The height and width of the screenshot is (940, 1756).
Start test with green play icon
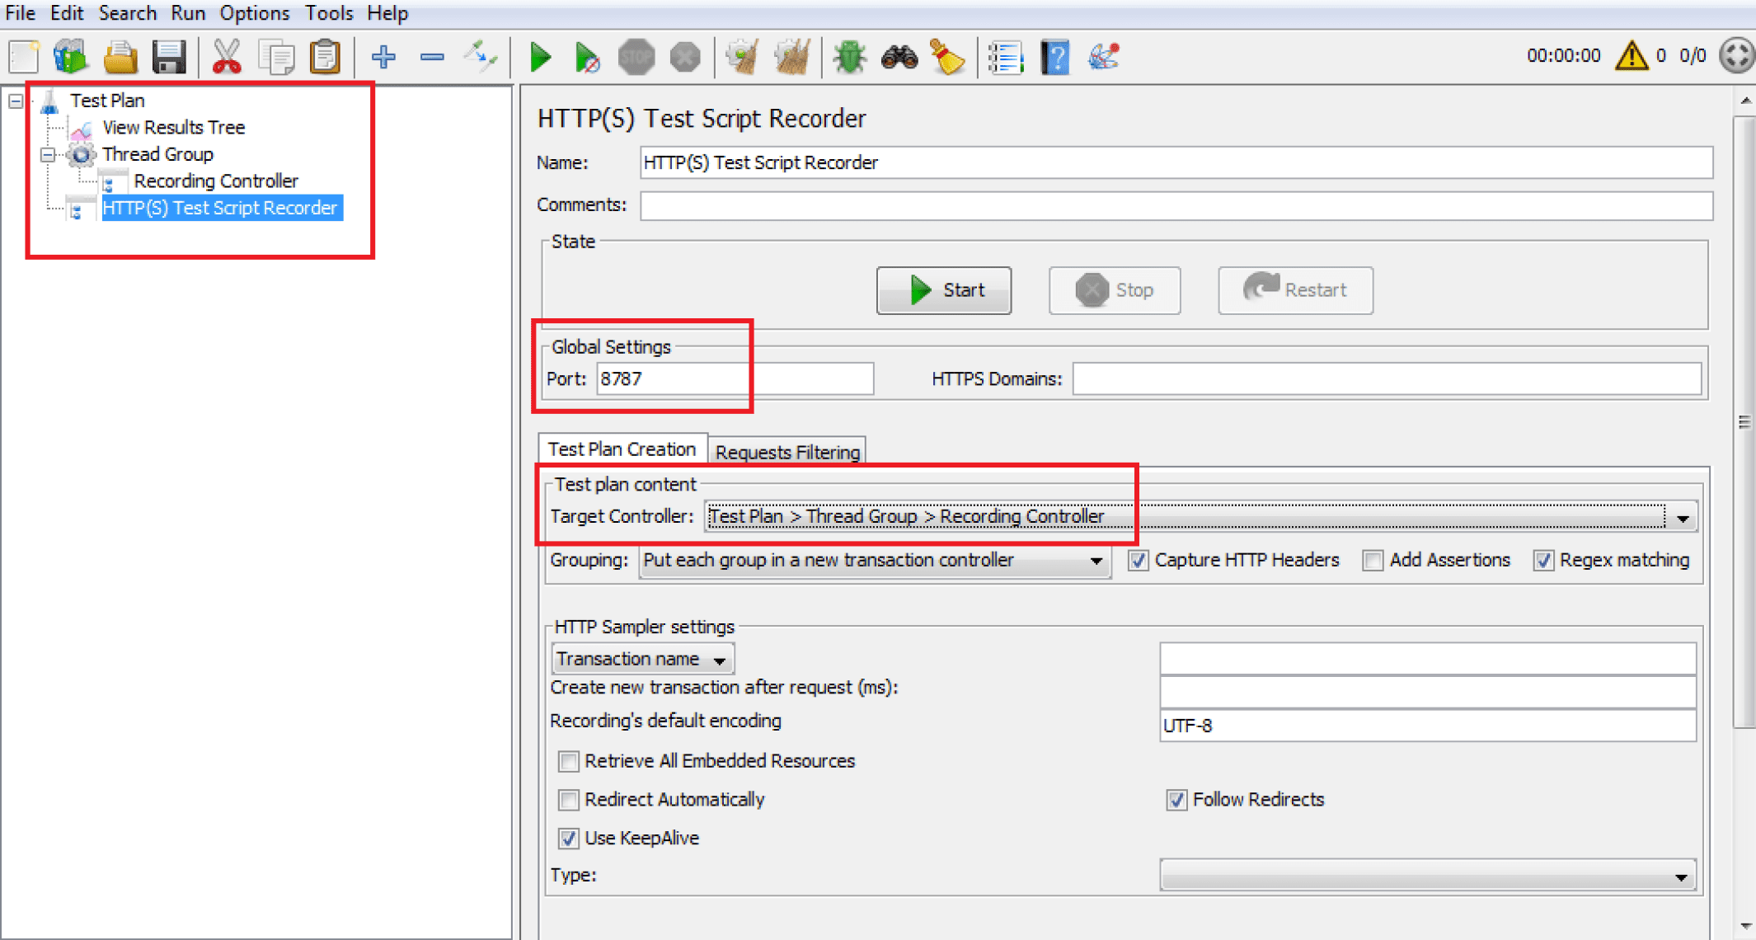[541, 57]
